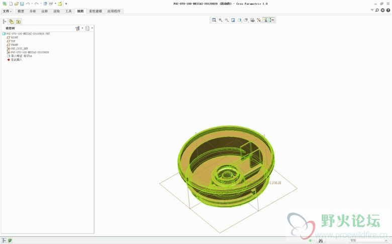This screenshot has width=392, height=244.
Task: Select the PRT_CSYS_DEF coordinate system
Action: coord(17,49)
